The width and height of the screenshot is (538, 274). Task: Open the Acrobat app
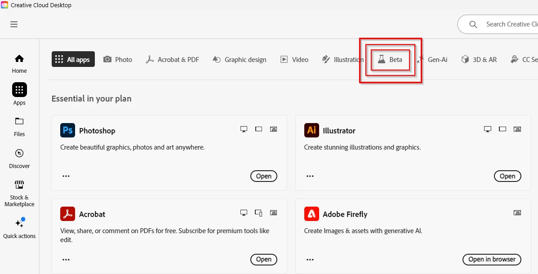tap(263, 260)
